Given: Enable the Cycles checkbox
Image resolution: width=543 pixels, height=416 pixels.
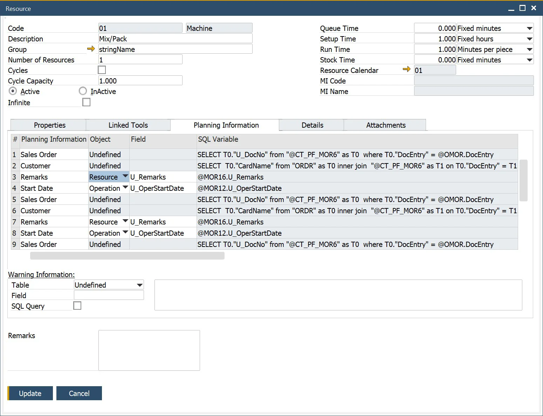Looking at the screenshot, I should (x=102, y=70).
